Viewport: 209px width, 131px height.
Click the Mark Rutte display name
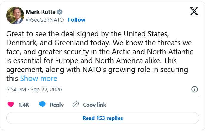(x=41, y=12)
